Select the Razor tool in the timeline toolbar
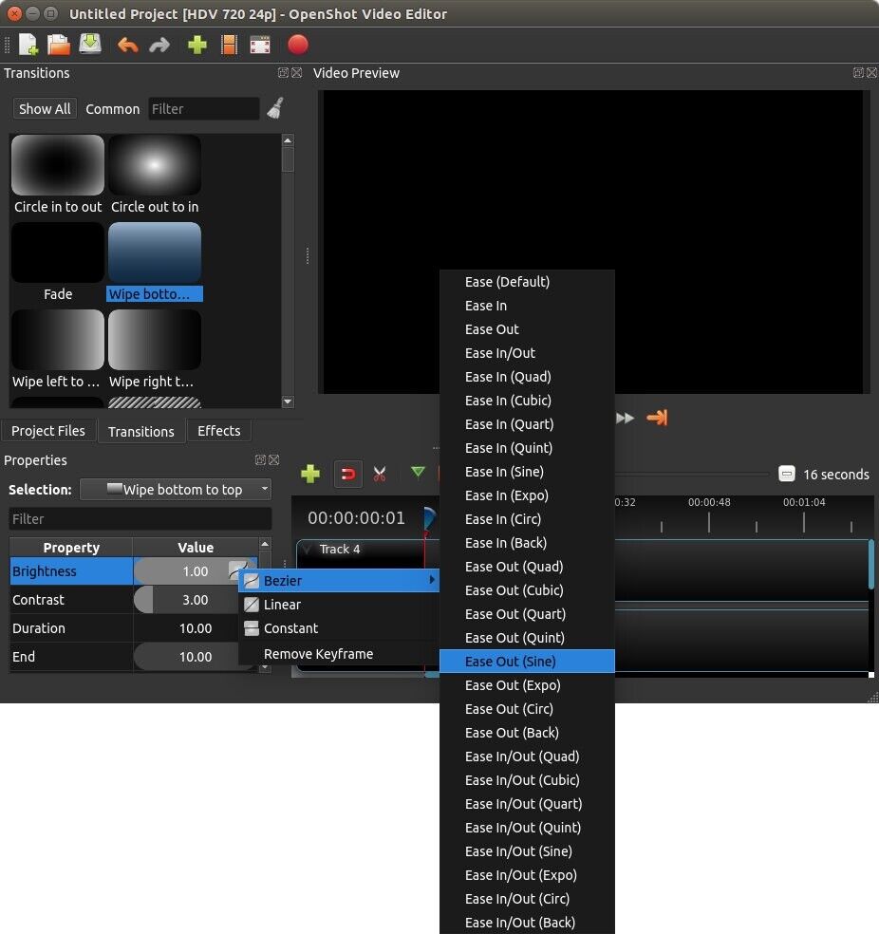Image resolution: width=879 pixels, height=934 pixels. (x=381, y=474)
